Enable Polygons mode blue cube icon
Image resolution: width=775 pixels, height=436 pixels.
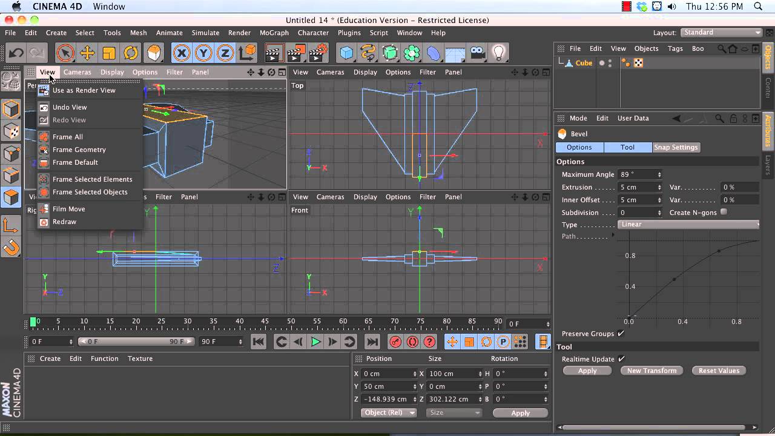click(11, 197)
